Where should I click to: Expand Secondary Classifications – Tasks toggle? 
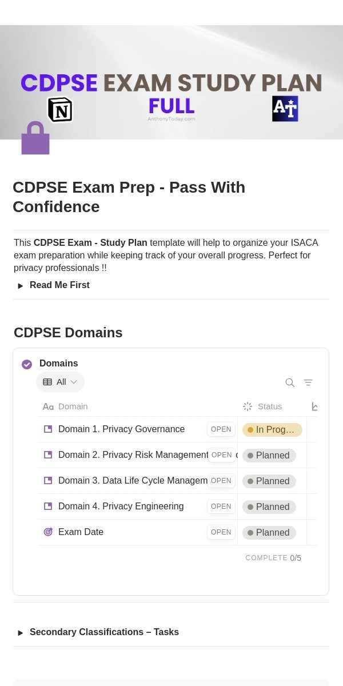21,633
